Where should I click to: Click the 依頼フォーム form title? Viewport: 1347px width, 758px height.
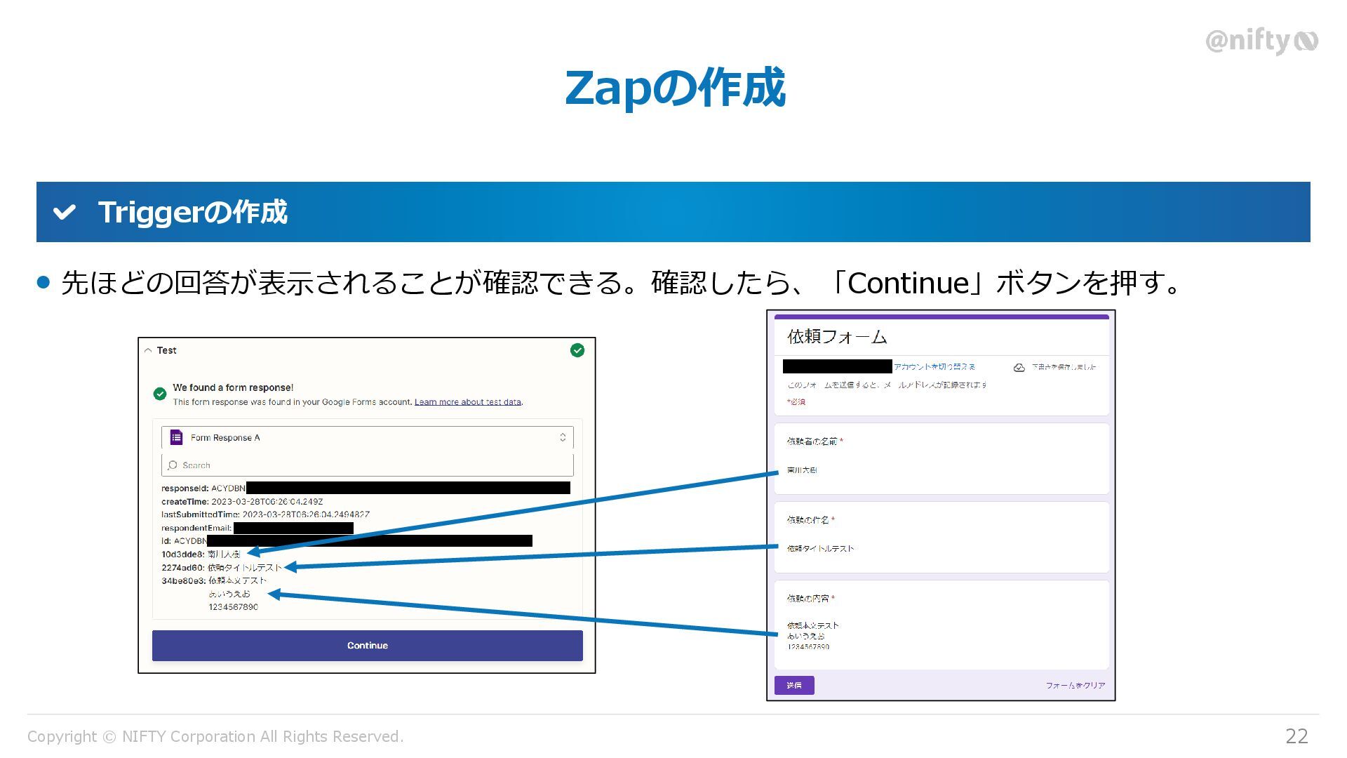pos(837,337)
